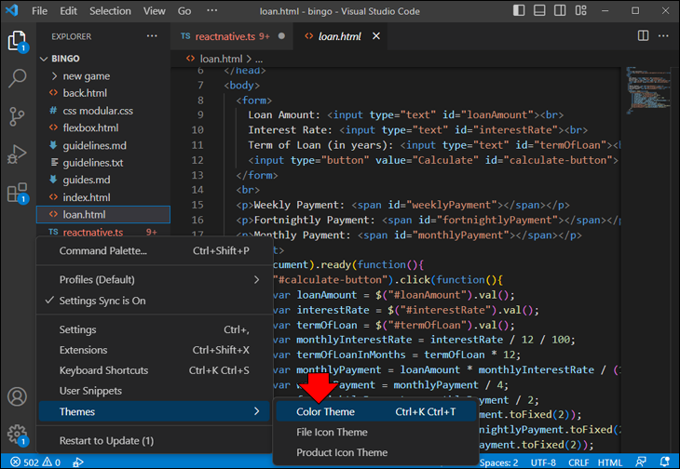680x469 pixels.
Task: Select the loan.html editor tab
Action: tap(340, 36)
